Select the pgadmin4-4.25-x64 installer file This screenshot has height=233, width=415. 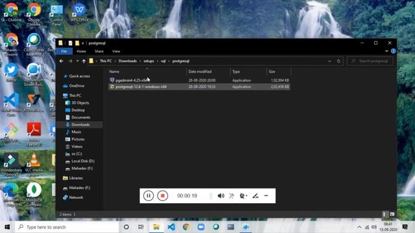click(x=199, y=80)
